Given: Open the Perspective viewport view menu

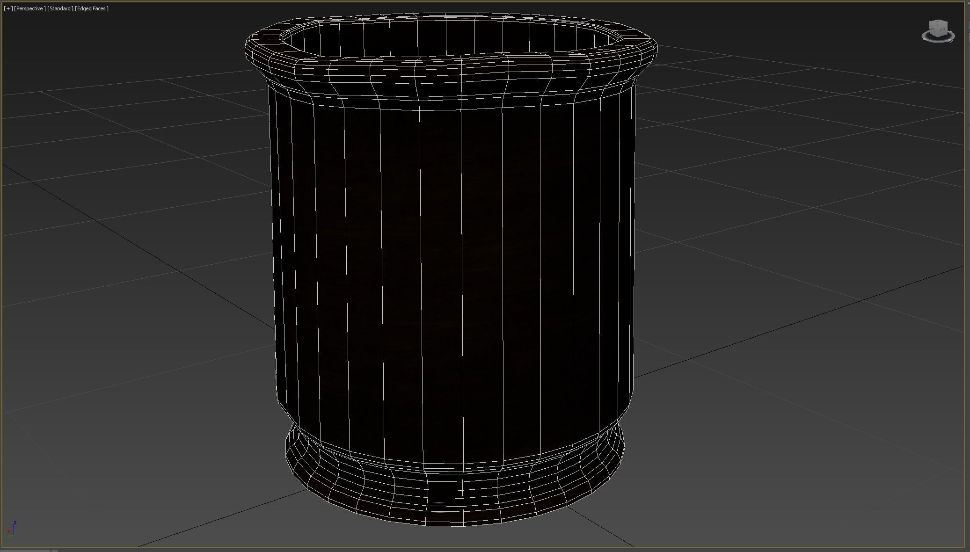Looking at the screenshot, I should point(30,8).
